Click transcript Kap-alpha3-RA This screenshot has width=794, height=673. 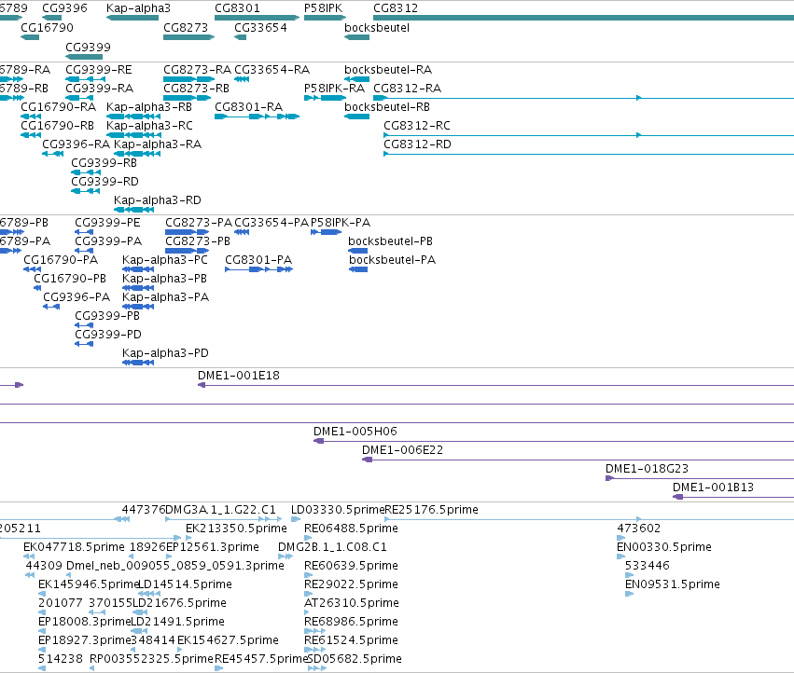pos(158,144)
